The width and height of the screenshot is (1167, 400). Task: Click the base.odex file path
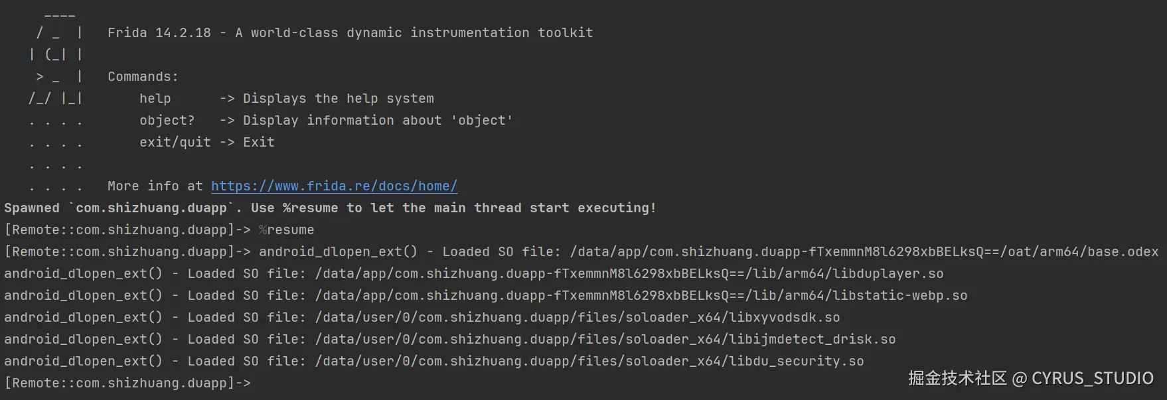click(864, 252)
